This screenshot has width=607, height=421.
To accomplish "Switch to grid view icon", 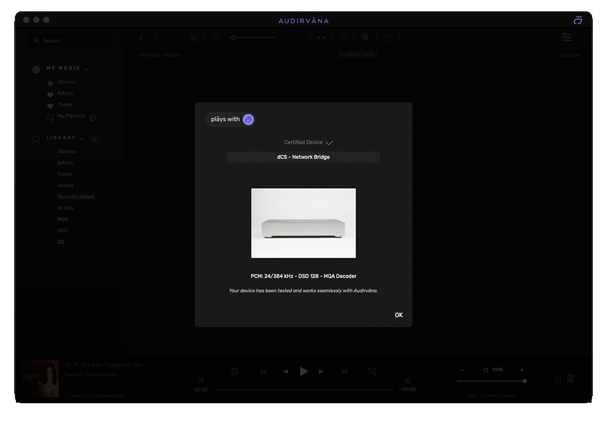I will coord(193,37).
